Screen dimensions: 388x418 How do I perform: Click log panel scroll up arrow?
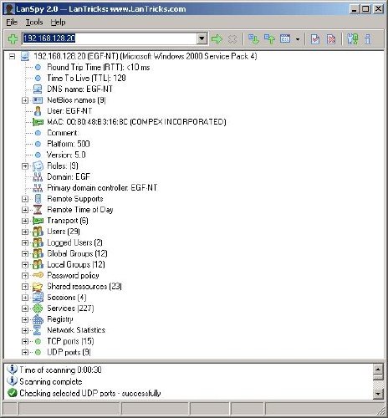coord(378,370)
